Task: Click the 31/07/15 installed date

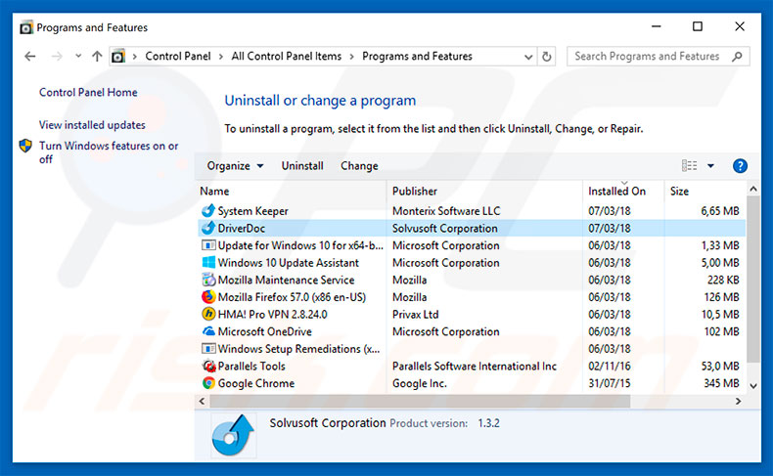Action: coord(610,383)
